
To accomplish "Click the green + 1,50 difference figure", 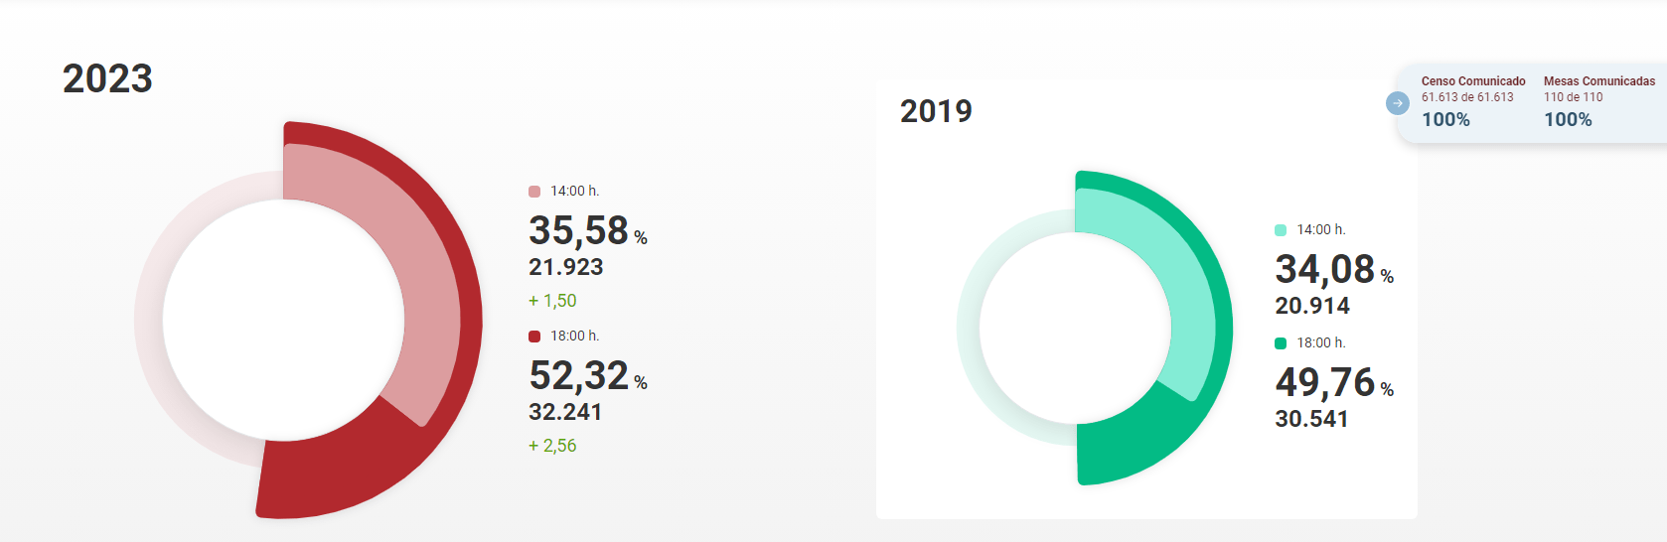I will [552, 301].
